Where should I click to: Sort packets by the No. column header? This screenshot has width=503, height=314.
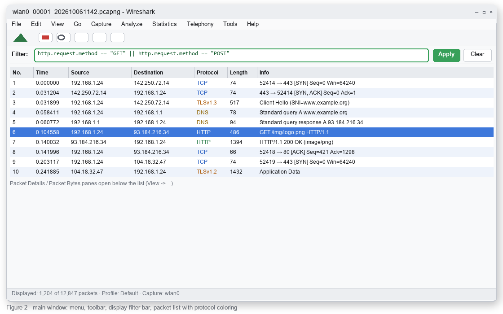click(22, 73)
